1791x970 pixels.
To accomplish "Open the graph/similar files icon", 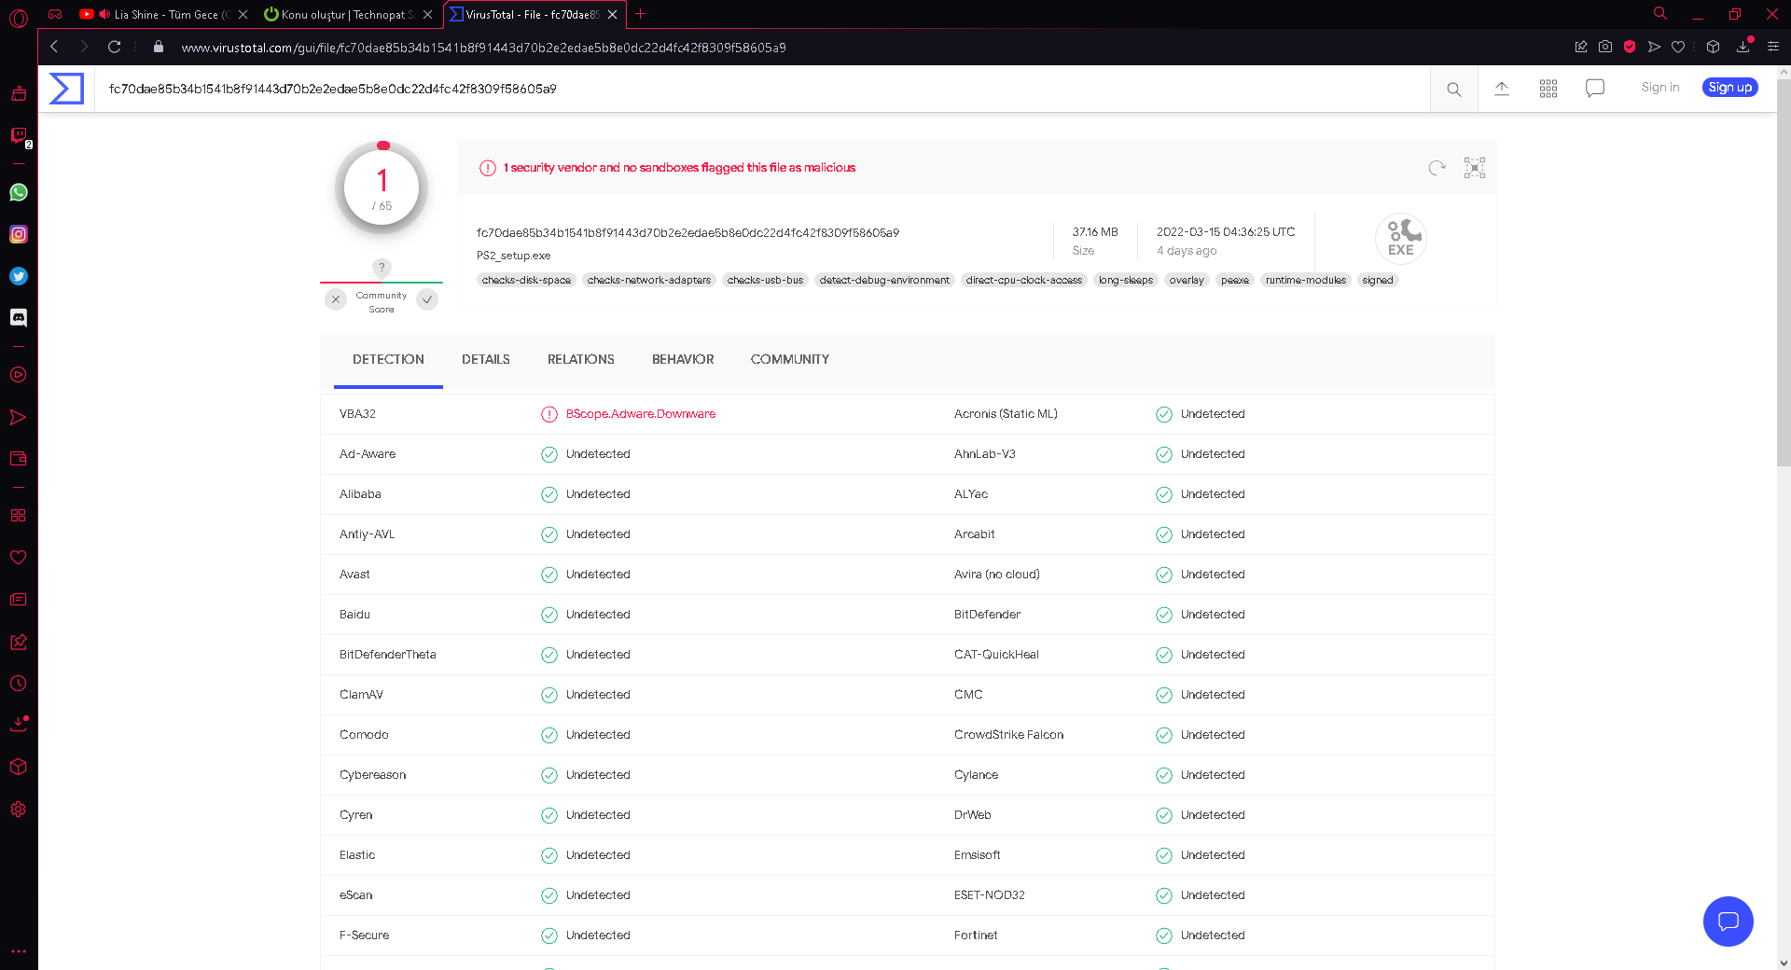I will 1475,168.
